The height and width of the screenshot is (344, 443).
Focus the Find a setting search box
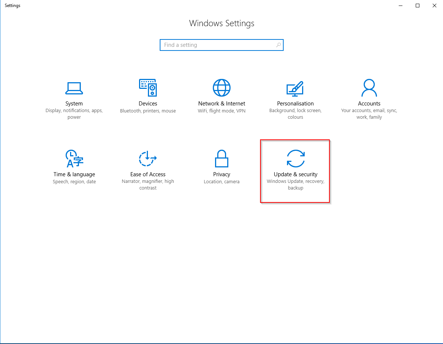222,45
